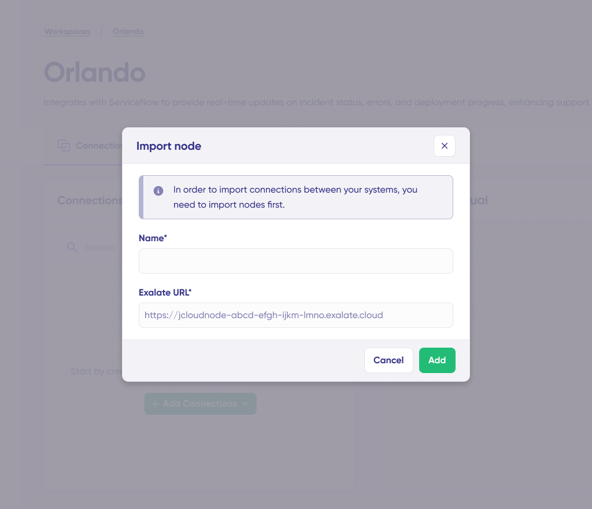Focus the Name input field
Viewport: 592px width, 509px height.
coord(295,261)
